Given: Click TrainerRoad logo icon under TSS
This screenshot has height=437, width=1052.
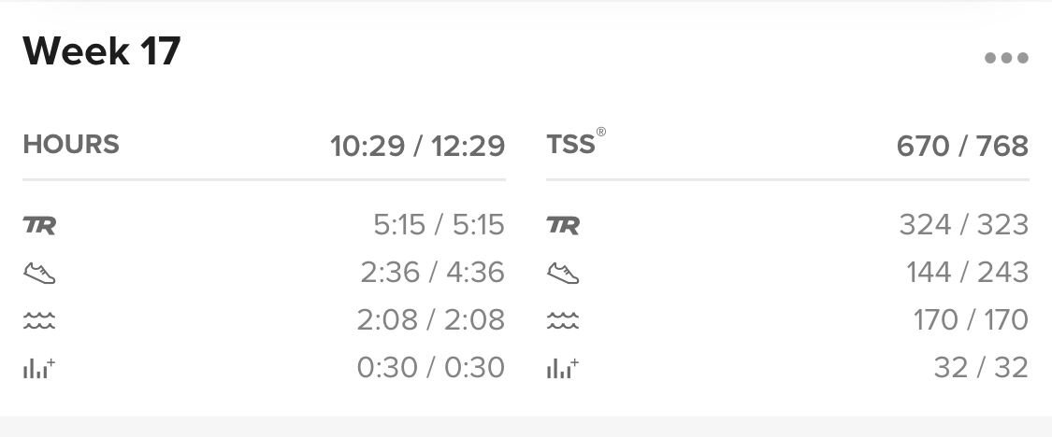Looking at the screenshot, I should (563, 225).
